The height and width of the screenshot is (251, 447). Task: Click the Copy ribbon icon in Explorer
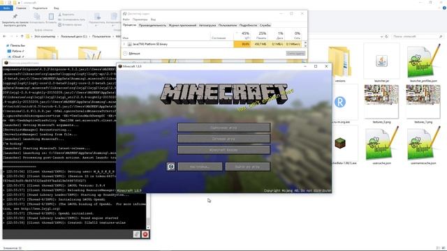click(37, 17)
